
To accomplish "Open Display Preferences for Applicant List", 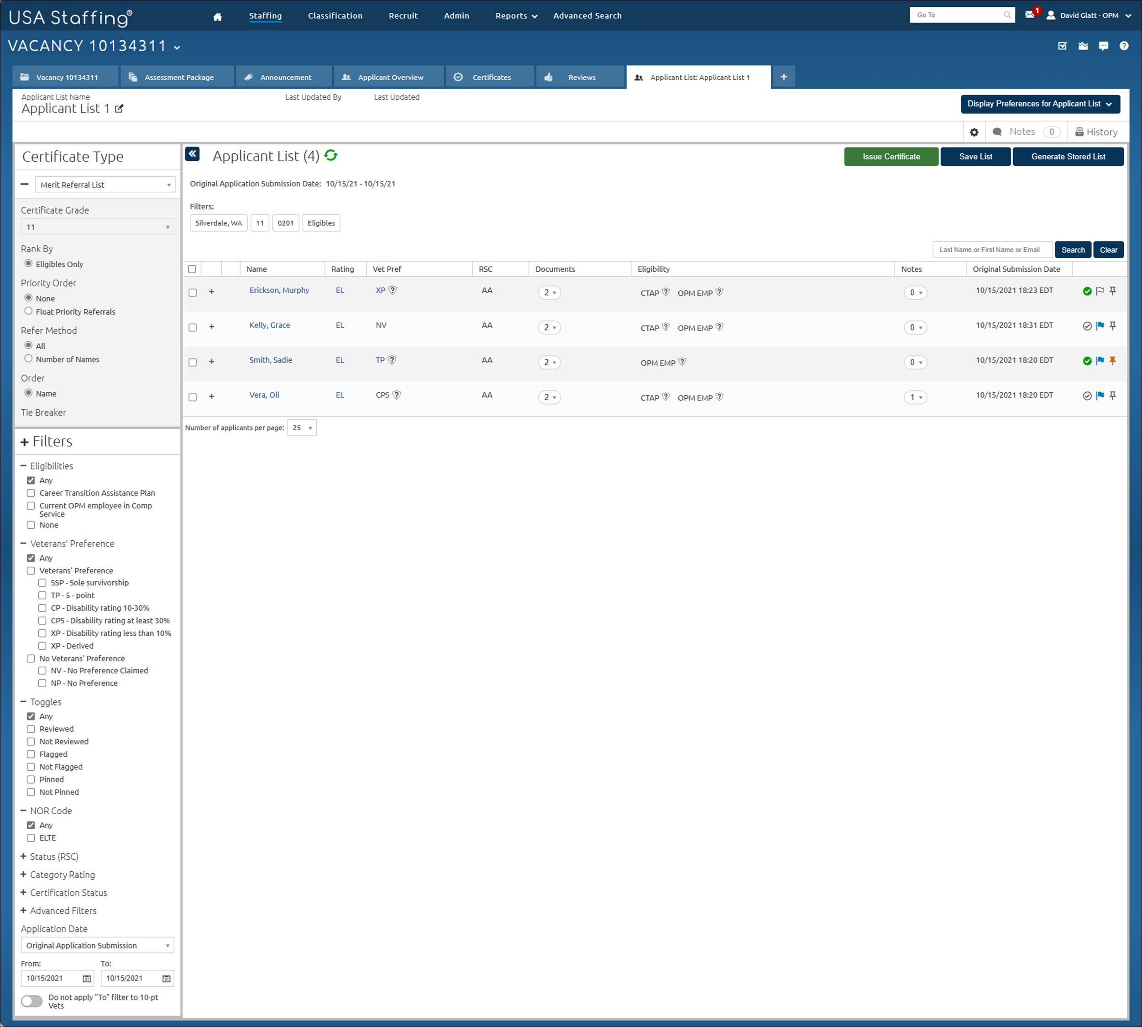I will point(1040,104).
